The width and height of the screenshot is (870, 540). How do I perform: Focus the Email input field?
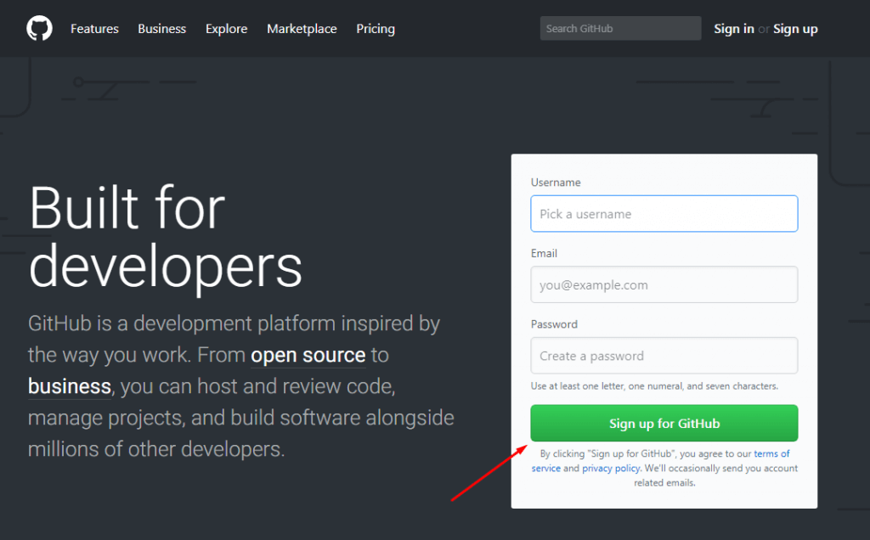[664, 284]
